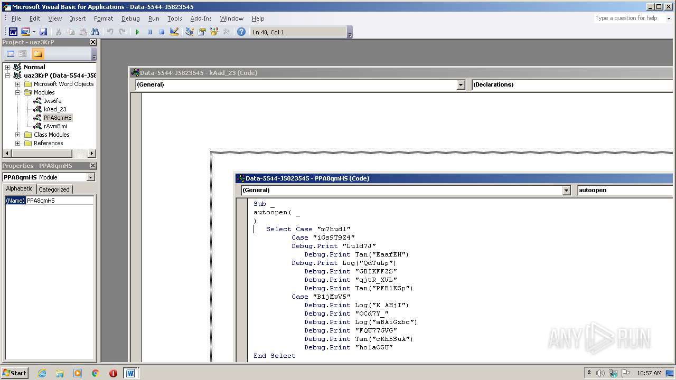Open Properties Window toolbar icon
Image resolution: width=676 pixels, height=380 pixels.
pyautogui.click(x=201, y=32)
